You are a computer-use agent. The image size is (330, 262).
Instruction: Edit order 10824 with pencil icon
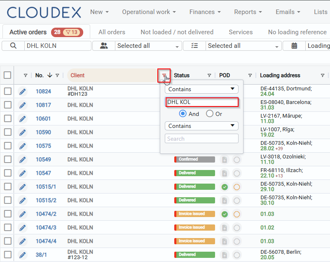[23, 92]
